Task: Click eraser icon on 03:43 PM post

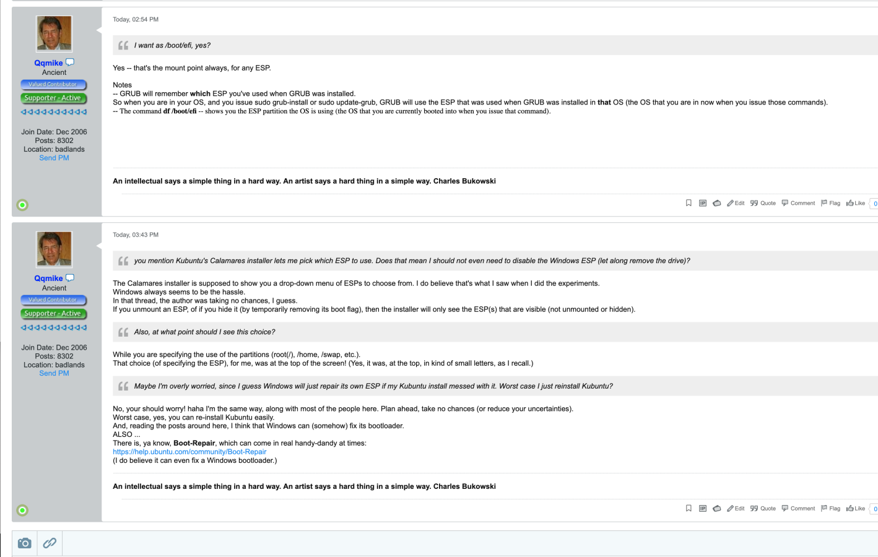Action: click(717, 508)
